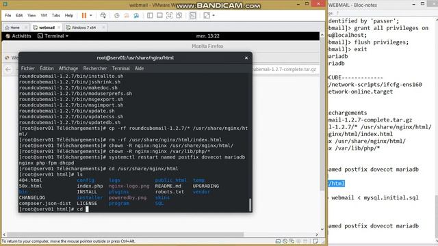The width and height of the screenshot is (438, 246).
Task: Open the Terminal app menu dropdown in top bar
Action: coord(53,36)
